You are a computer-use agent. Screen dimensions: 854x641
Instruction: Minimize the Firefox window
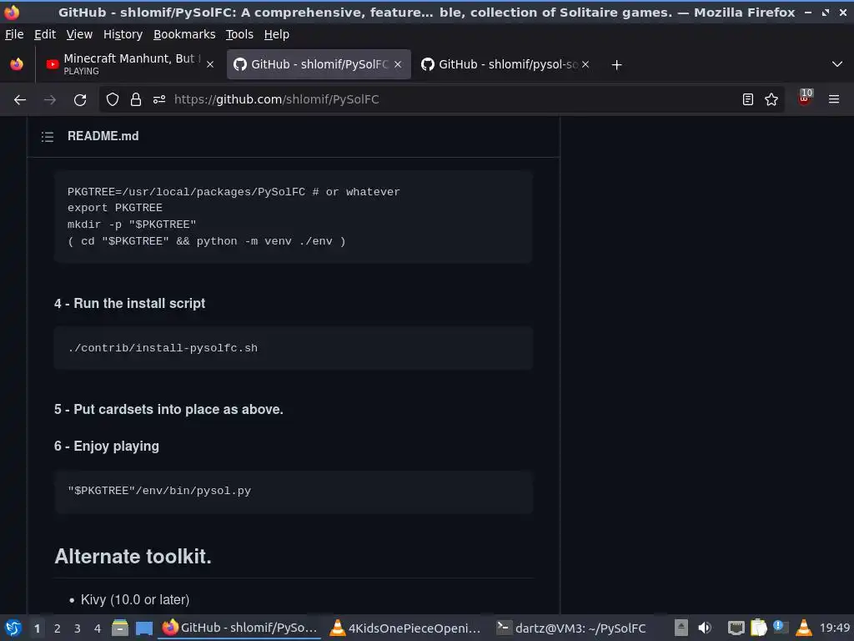click(x=808, y=12)
